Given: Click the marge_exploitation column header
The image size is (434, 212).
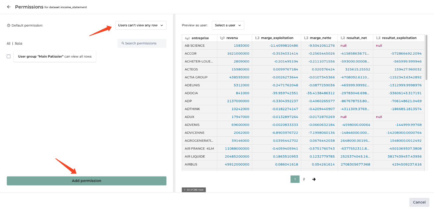Looking at the screenshot, I should tap(277, 38).
